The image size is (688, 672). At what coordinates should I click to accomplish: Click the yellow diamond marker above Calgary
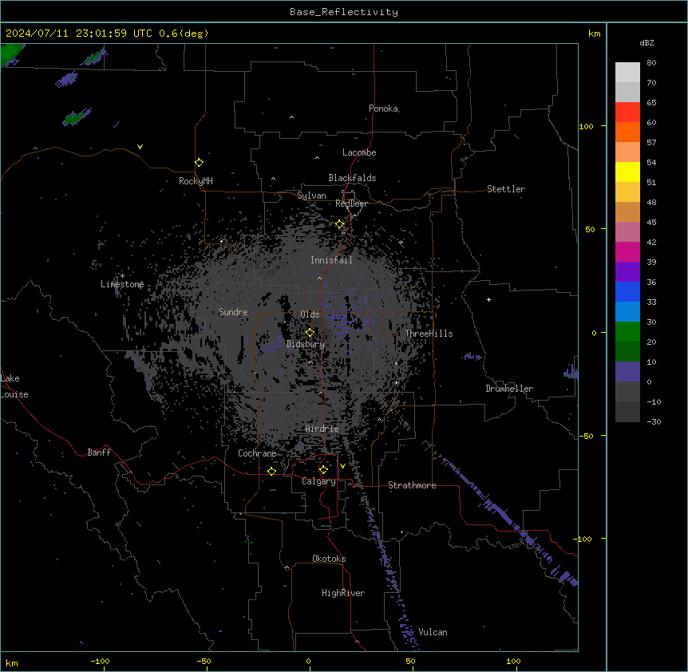[x=323, y=470]
